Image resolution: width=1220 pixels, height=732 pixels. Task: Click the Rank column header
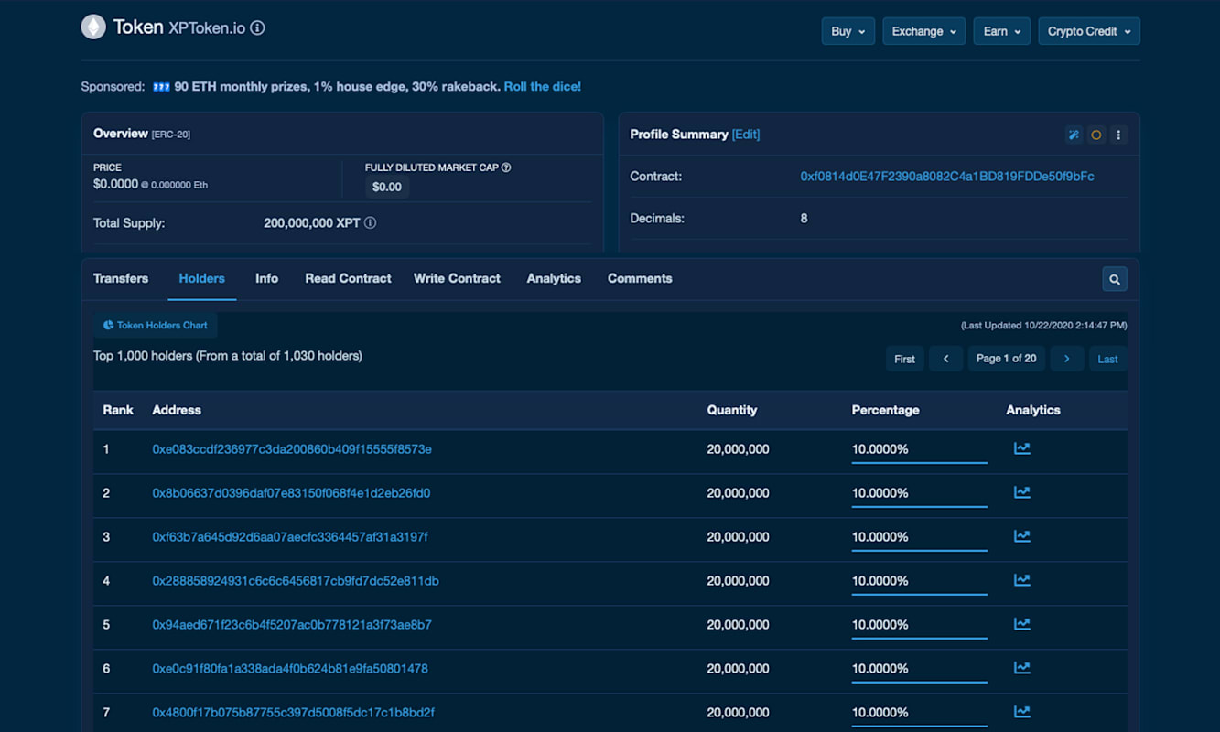[x=118, y=410]
